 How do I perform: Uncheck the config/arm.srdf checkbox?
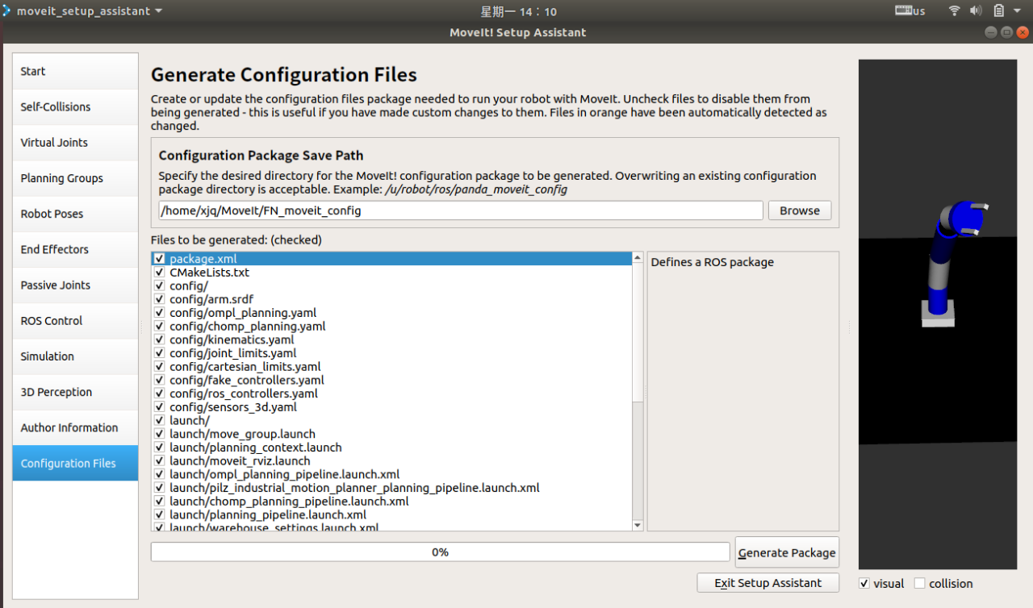click(x=160, y=299)
